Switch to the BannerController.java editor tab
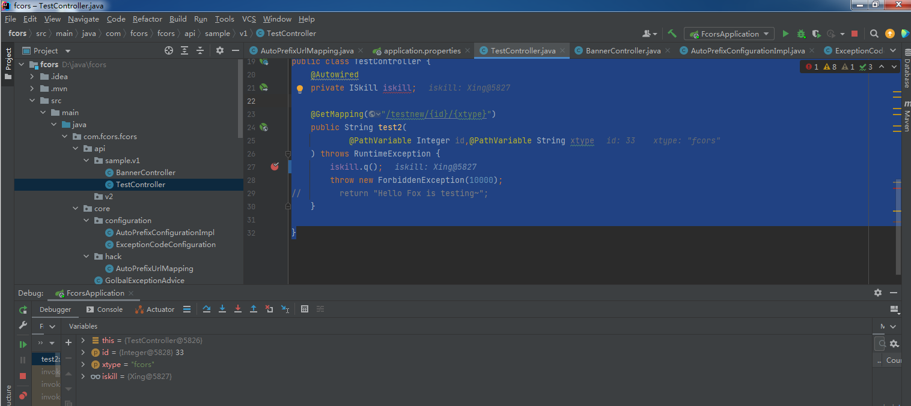The image size is (911, 406). 623,51
